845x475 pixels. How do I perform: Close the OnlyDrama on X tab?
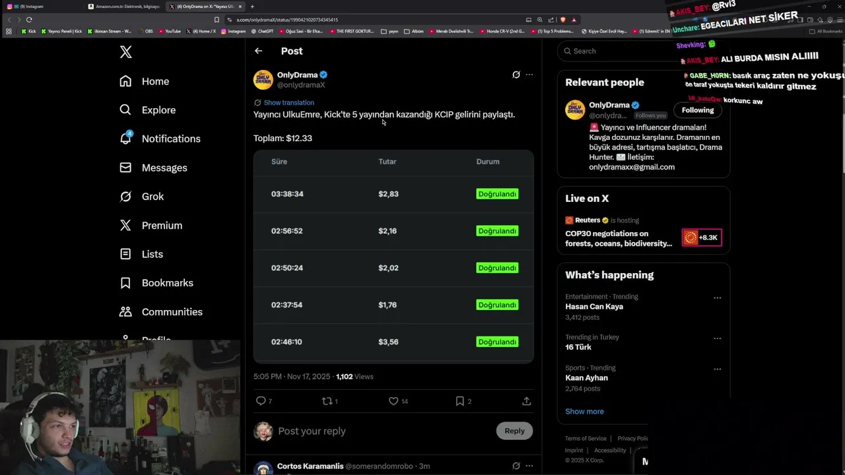pos(240,7)
